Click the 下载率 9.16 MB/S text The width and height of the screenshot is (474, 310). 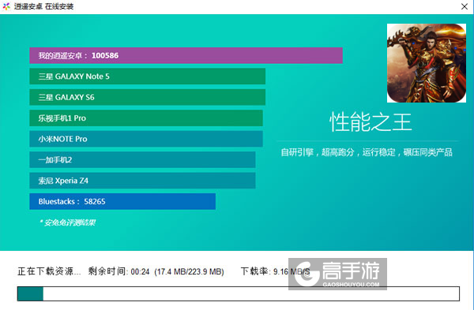pyautogui.click(x=276, y=271)
